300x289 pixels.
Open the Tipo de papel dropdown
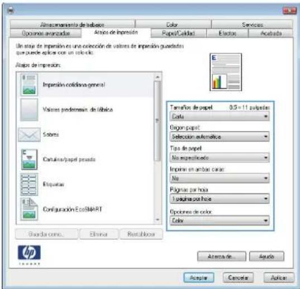coord(220,158)
